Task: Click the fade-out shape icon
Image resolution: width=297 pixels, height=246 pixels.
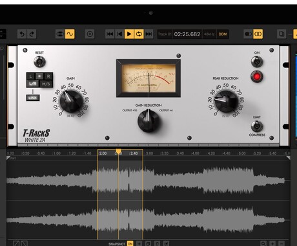Action: pos(24,244)
